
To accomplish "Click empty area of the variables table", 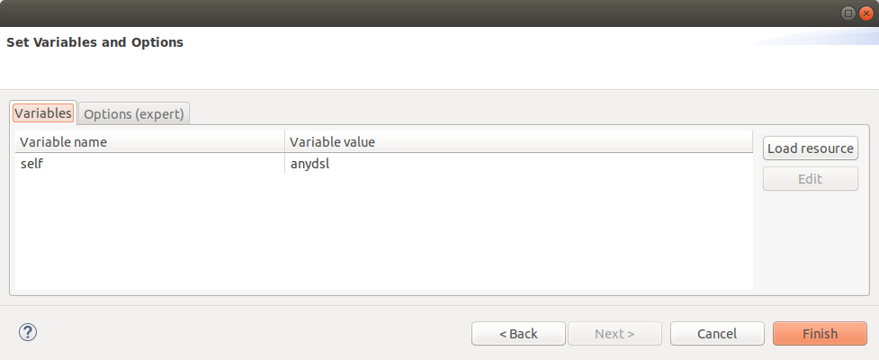I will [383, 234].
